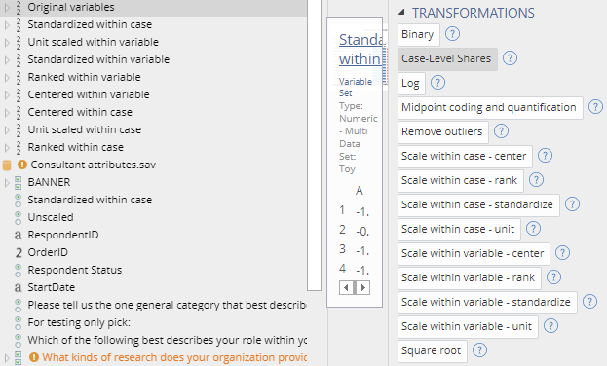The width and height of the screenshot is (607, 366).
Task: Click right arrow on preview table scroller
Action: [362, 287]
